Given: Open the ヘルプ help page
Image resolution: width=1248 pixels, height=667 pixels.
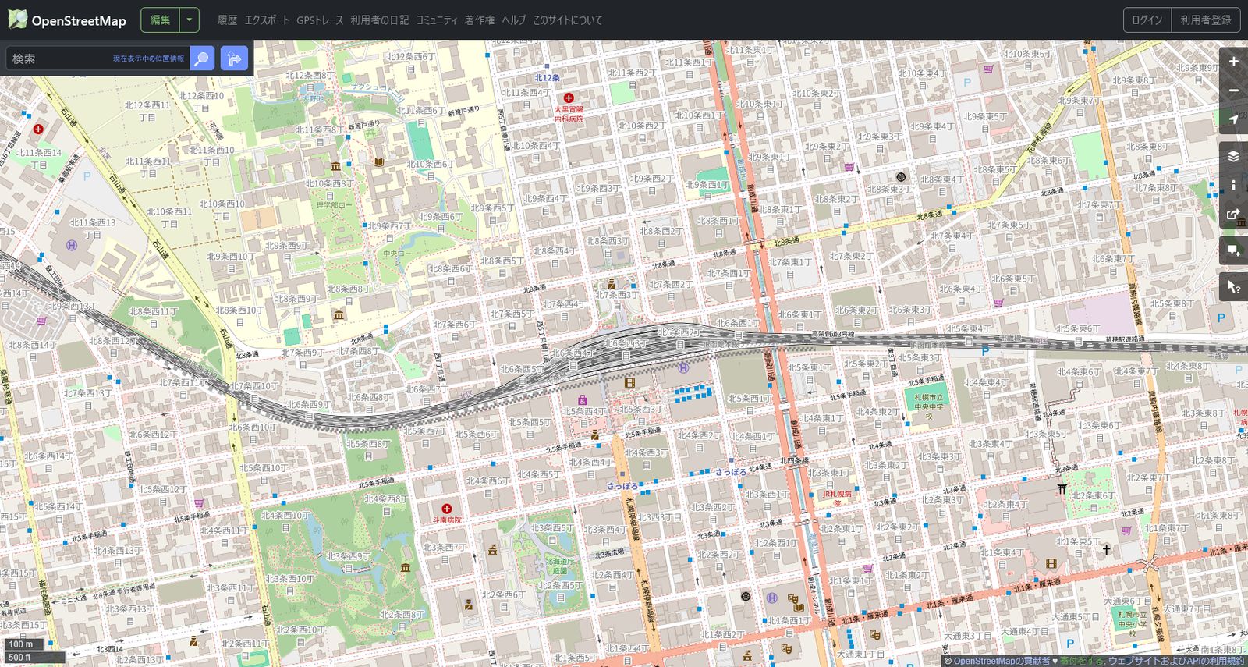Looking at the screenshot, I should 514,20.
